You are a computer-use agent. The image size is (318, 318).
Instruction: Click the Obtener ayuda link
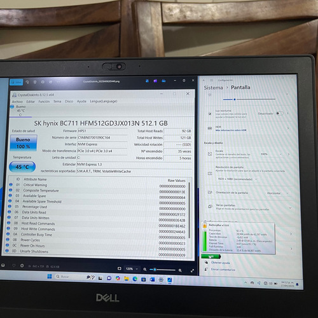click(220, 263)
